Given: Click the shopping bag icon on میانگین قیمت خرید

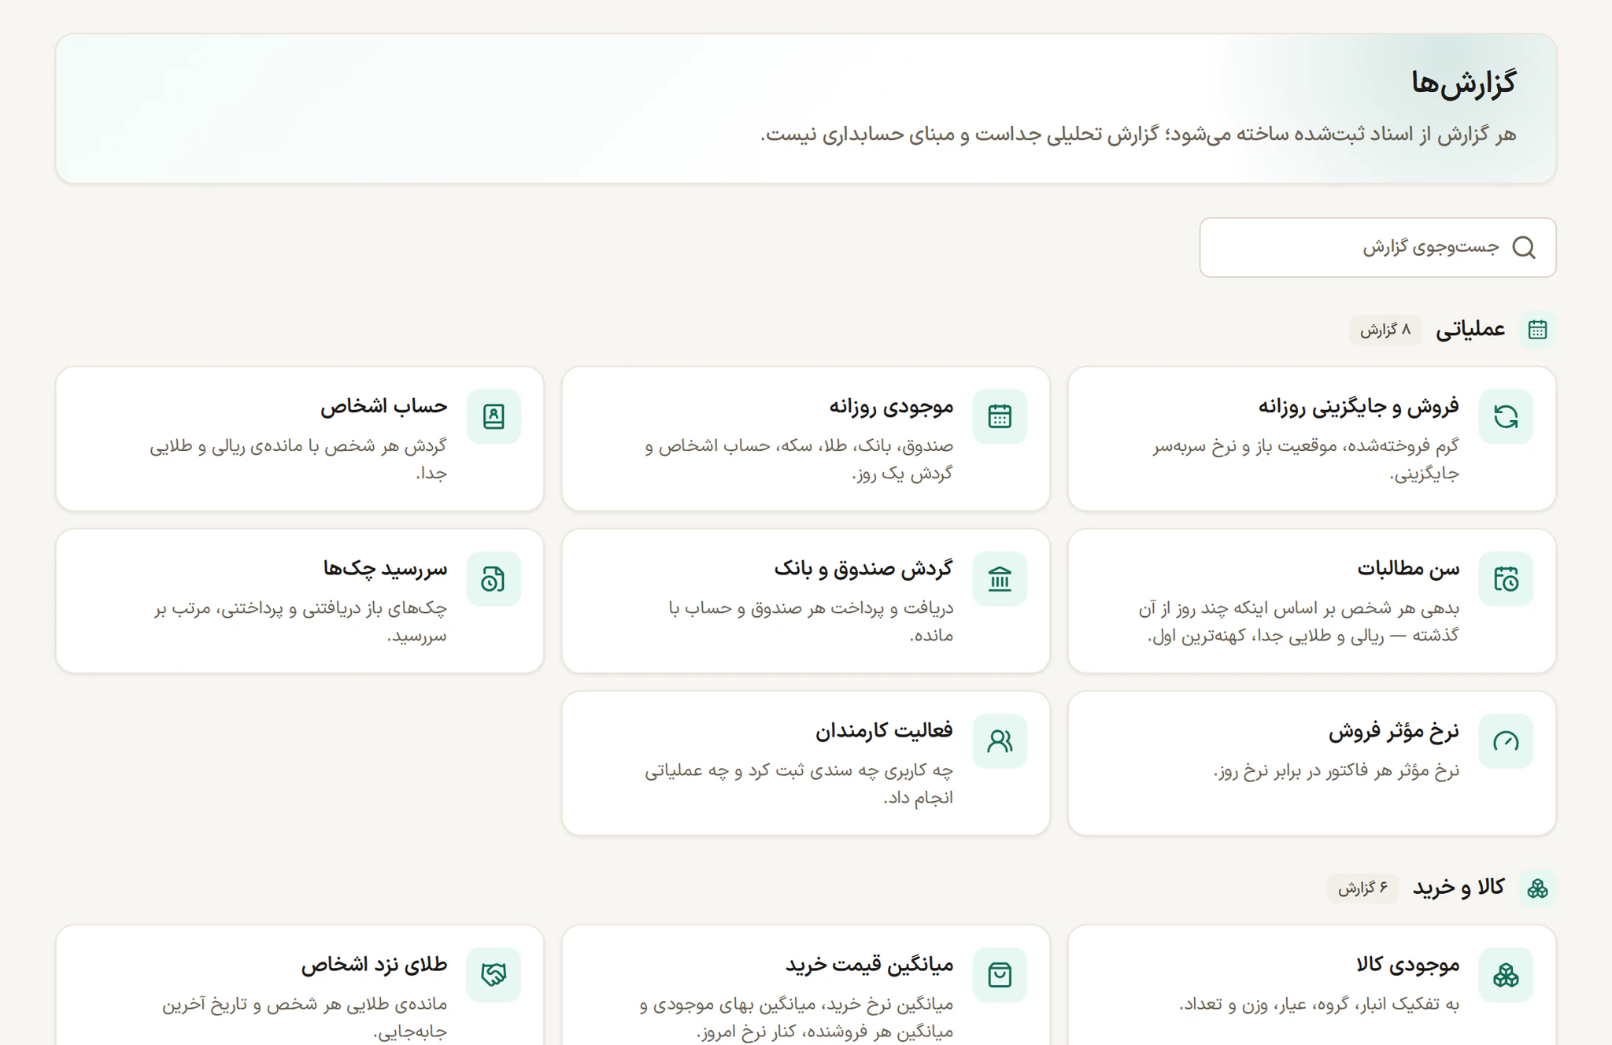Looking at the screenshot, I should click(x=1000, y=975).
